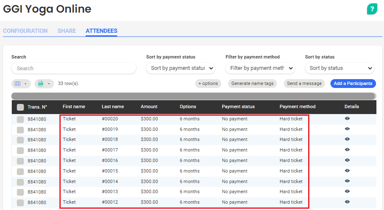This screenshot has height=210, width=384.
Task: Click the green help question mark icon
Action: click(x=372, y=9)
